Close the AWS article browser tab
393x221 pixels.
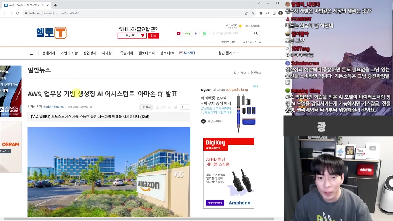point(48,5)
